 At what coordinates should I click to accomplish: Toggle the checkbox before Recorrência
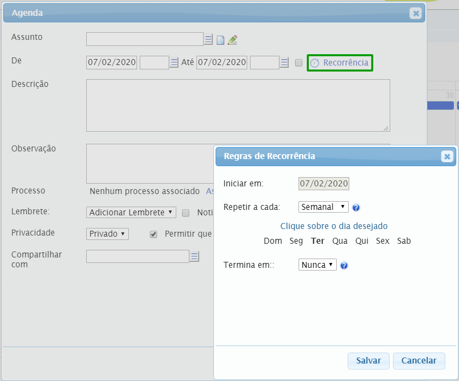299,63
